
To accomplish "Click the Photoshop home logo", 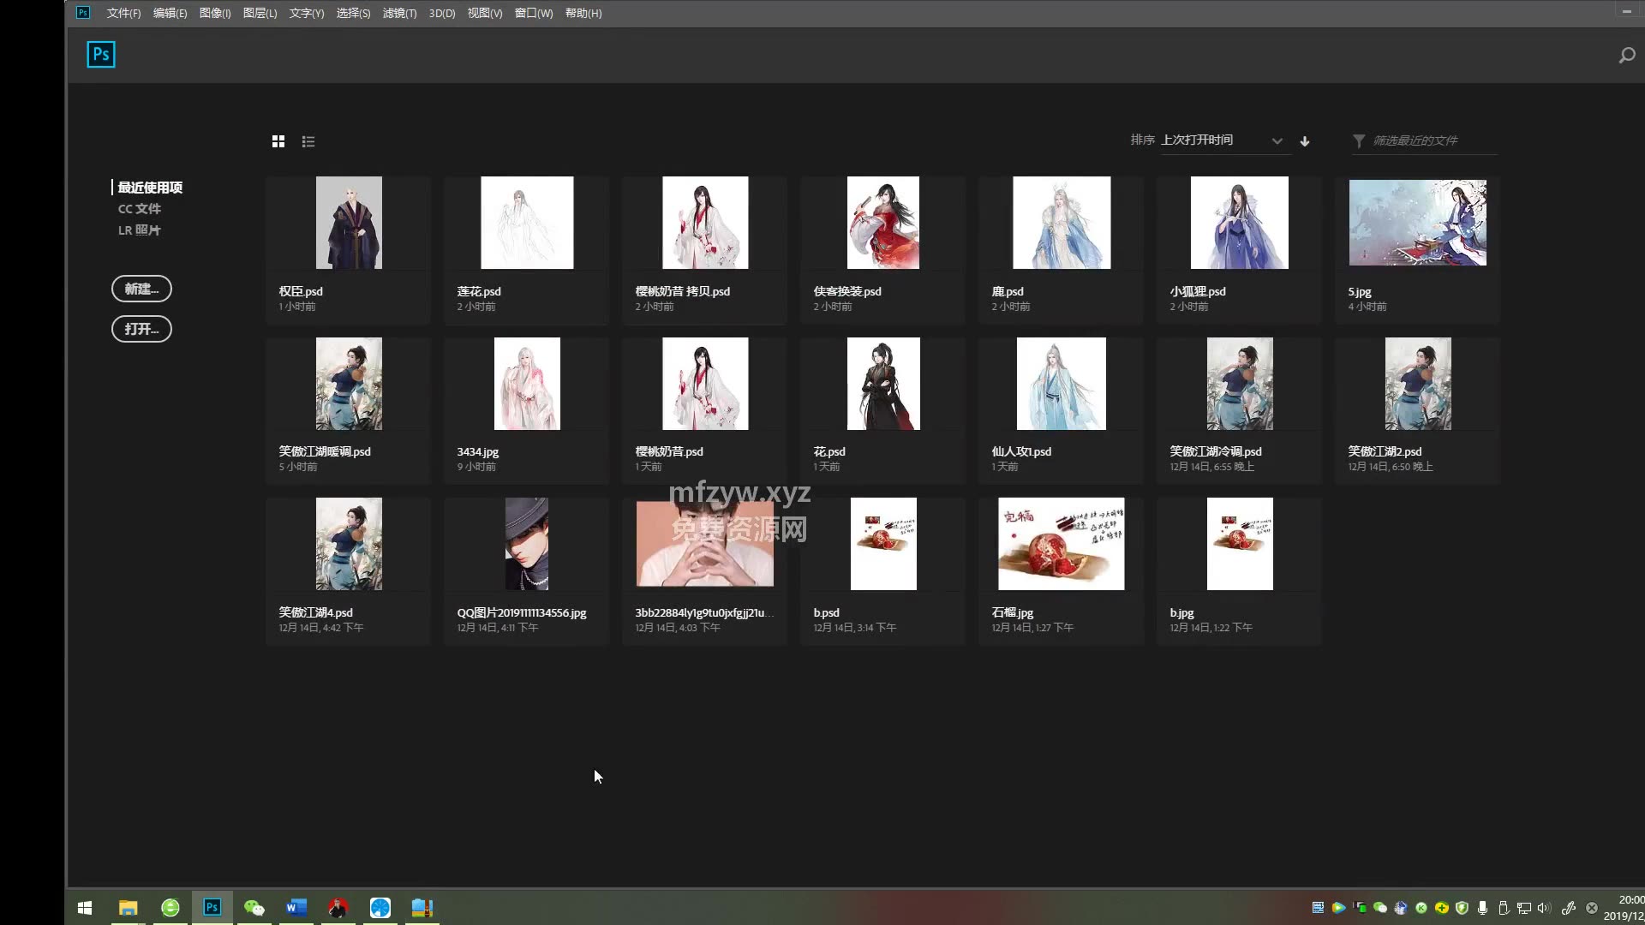I will (x=101, y=55).
